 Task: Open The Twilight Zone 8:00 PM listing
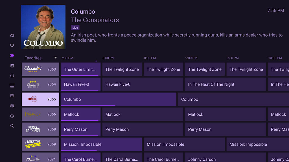(122, 69)
